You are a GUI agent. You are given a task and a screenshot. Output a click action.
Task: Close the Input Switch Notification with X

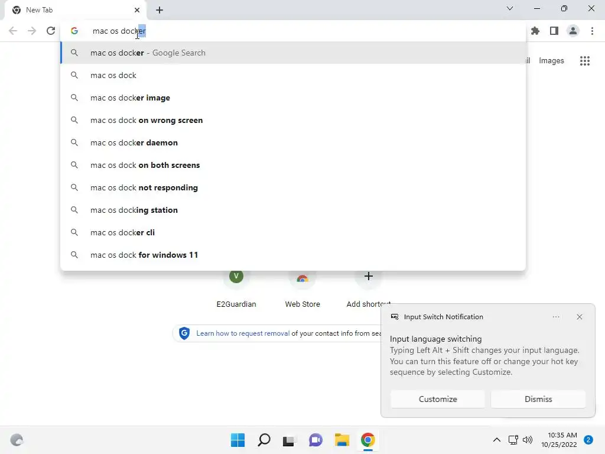pos(579,317)
